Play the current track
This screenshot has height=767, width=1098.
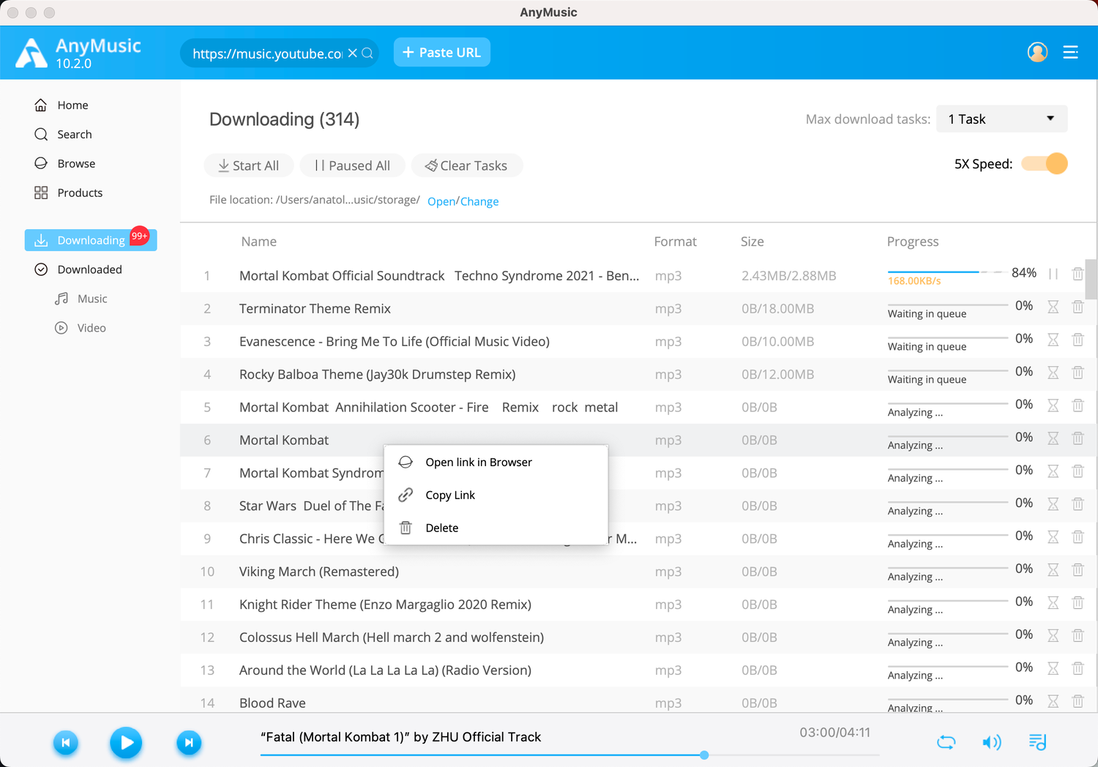coord(126,743)
